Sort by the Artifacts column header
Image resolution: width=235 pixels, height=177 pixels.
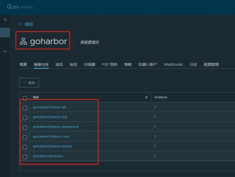tap(161, 97)
